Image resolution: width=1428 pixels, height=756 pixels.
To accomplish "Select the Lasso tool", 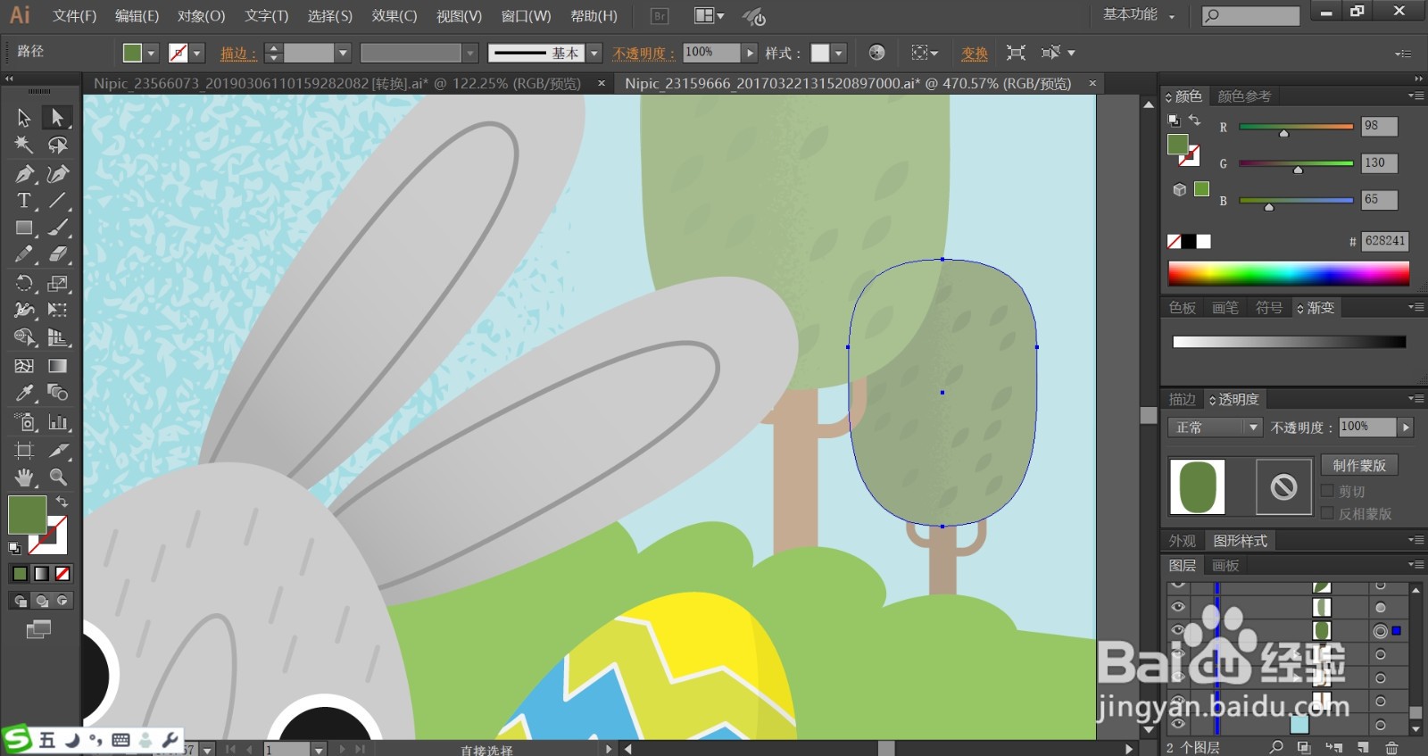I will tap(57, 145).
